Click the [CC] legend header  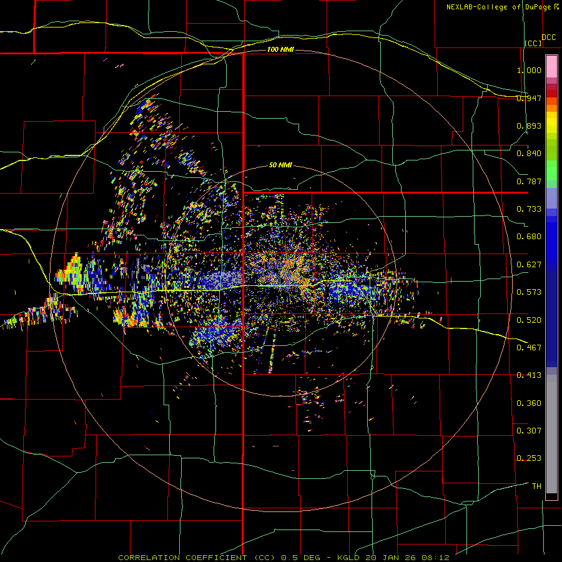pyautogui.click(x=533, y=43)
